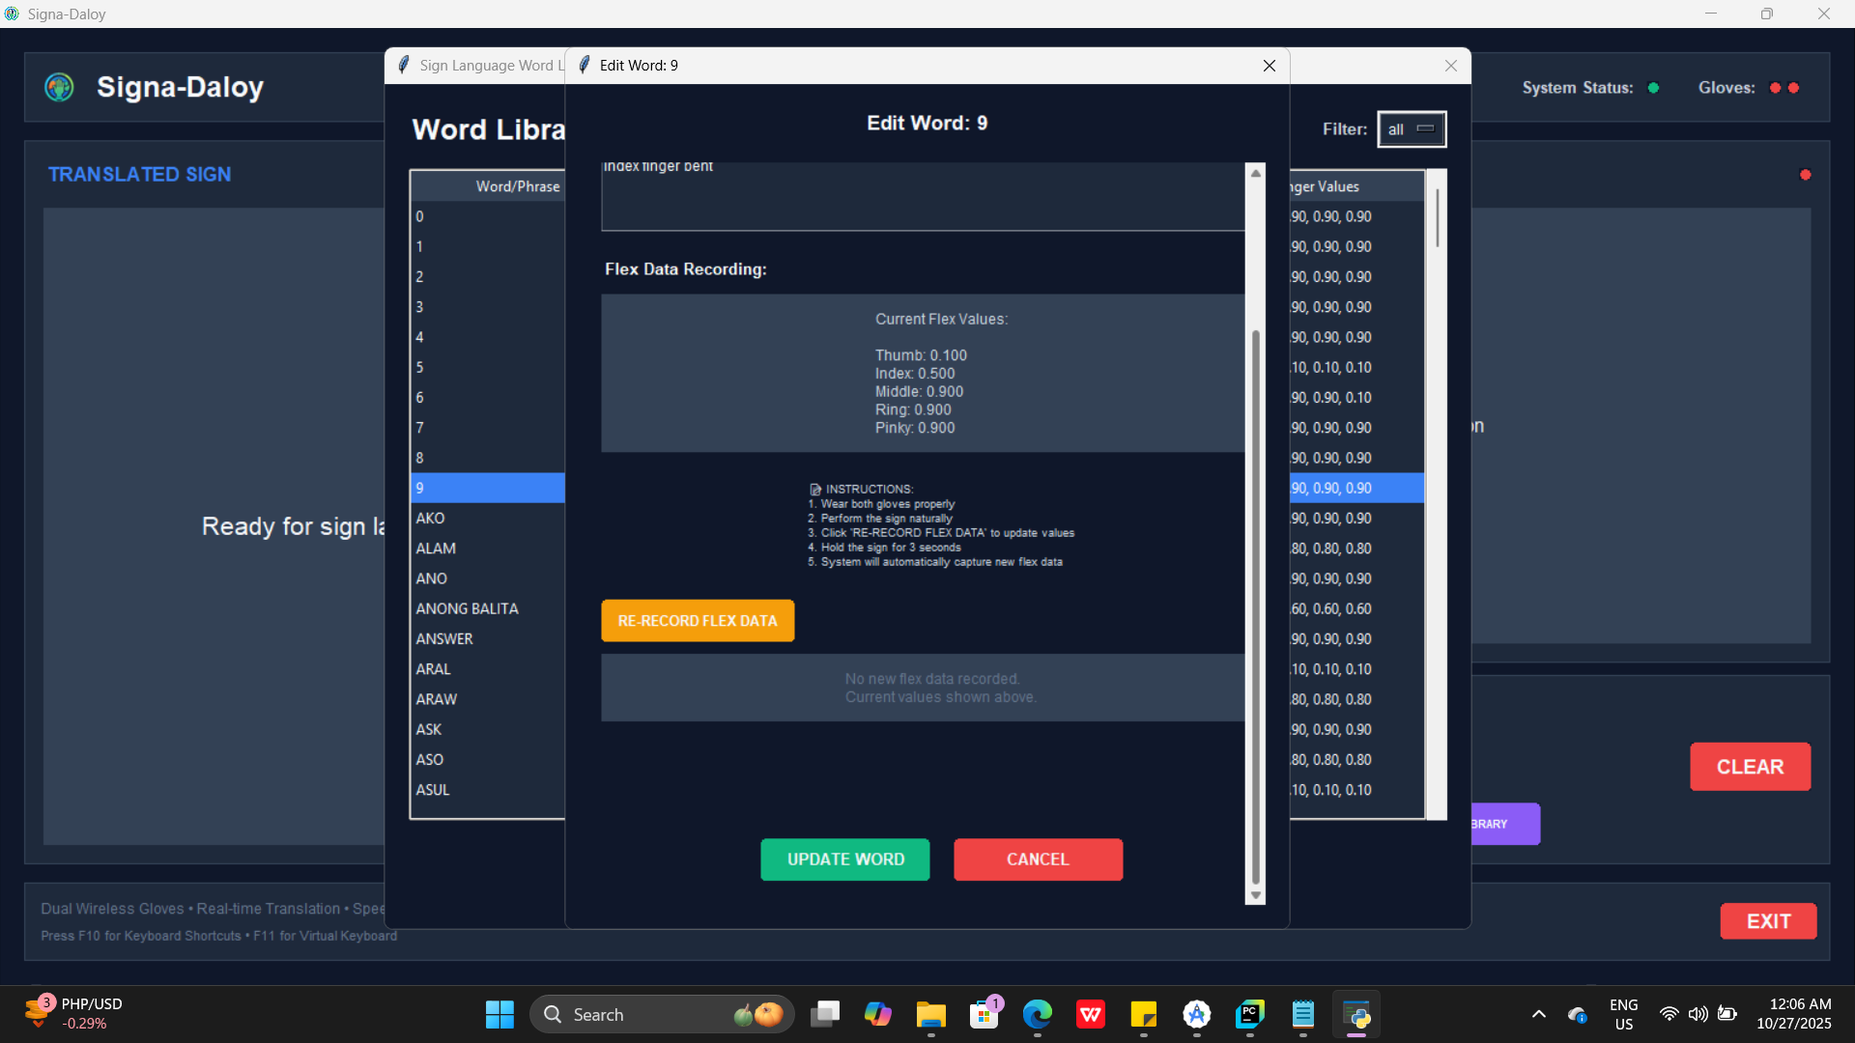Image resolution: width=1855 pixels, height=1043 pixels.
Task: Click the UPDATE WORD button
Action: 844,860
